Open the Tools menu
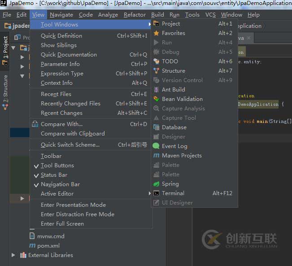The width and height of the screenshot is (292, 266). point(192,15)
